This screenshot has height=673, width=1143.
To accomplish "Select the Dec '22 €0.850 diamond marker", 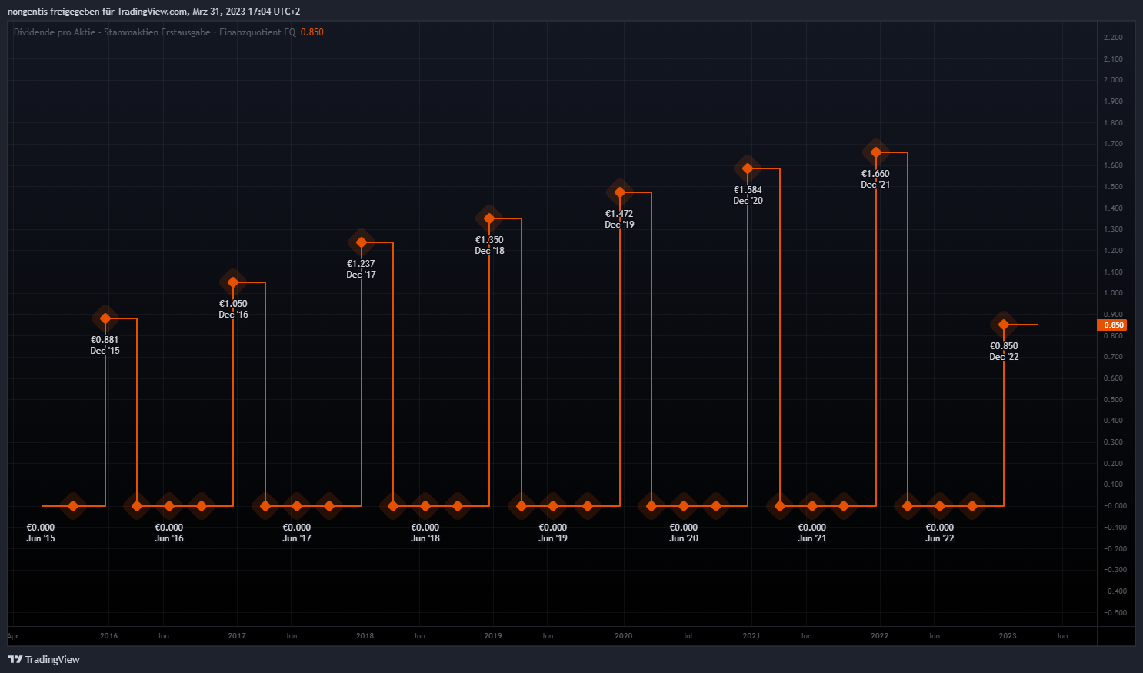I will click(1004, 325).
